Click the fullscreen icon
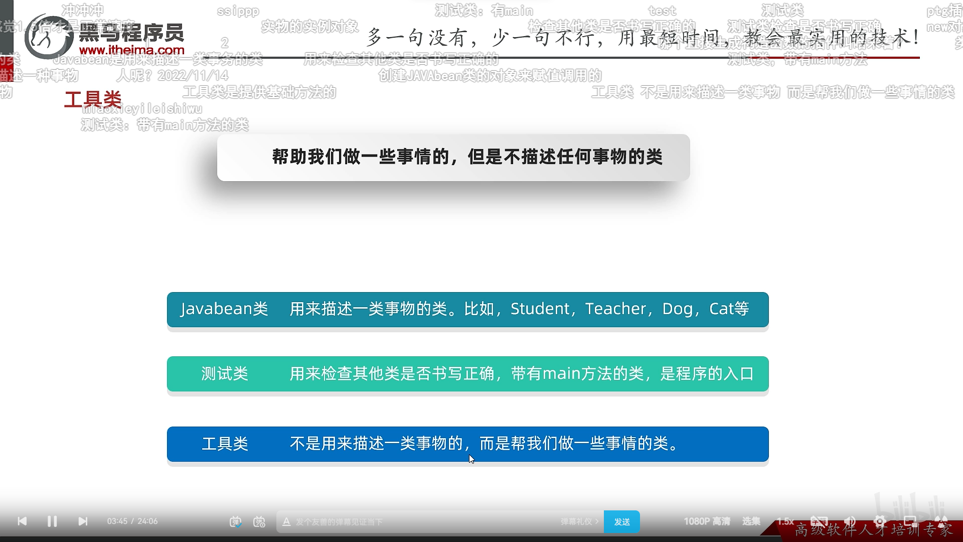The width and height of the screenshot is (963, 542). 941,521
